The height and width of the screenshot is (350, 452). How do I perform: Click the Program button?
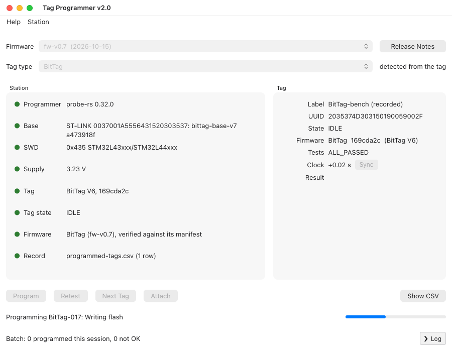coord(26,296)
